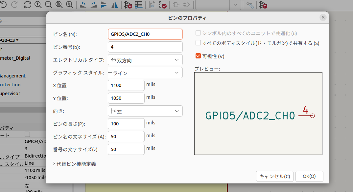
Task: Open the エレクトリカル タイプ dropdown
Action: click(145, 60)
